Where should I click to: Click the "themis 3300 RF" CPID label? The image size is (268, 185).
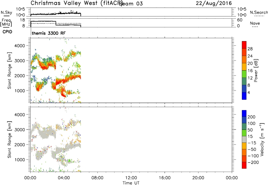49,33
